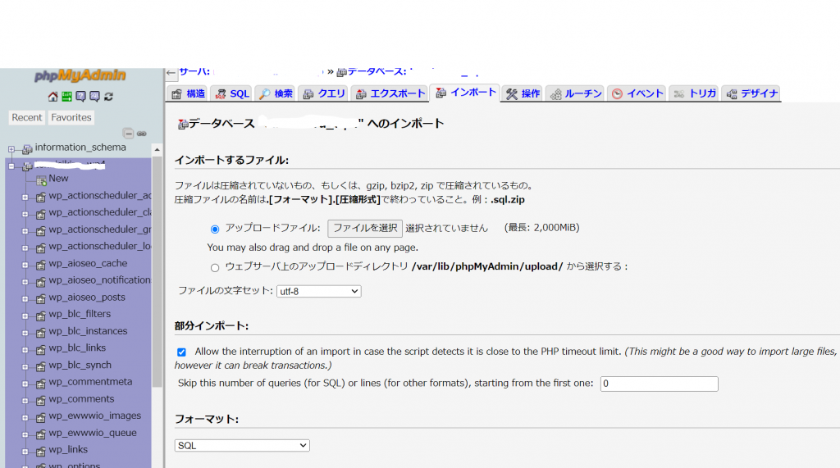Open the wp_comments table
Viewport: 840px width, 468px height.
[81, 399]
